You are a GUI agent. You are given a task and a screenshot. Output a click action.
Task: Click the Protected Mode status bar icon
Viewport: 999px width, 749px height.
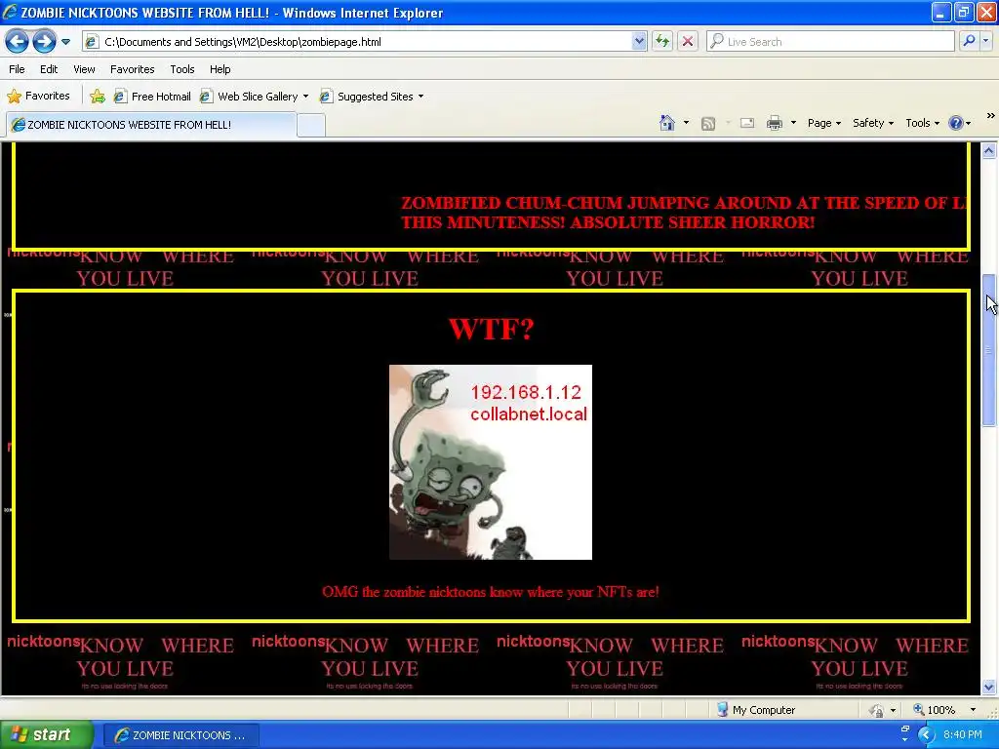click(x=877, y=710)
